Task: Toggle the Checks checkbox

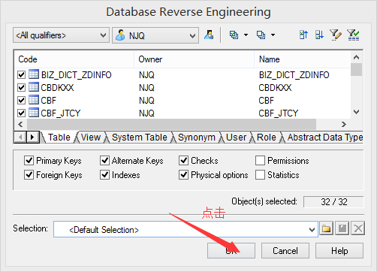Action: click(x=183, y=160)
